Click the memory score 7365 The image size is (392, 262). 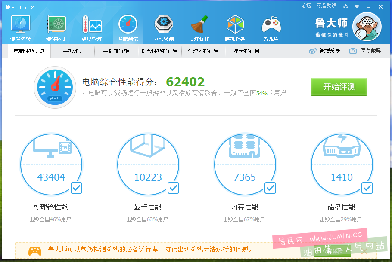(245, 177)
